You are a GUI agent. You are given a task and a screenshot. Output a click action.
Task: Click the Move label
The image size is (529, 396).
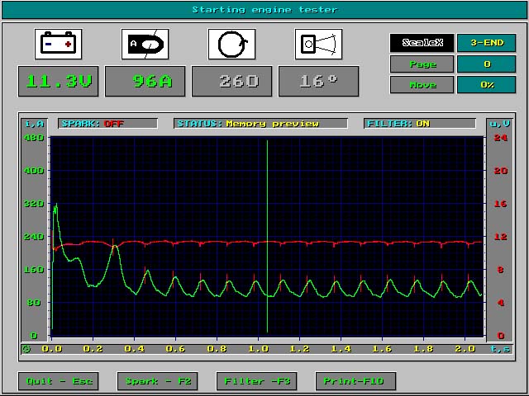(422, 85)
